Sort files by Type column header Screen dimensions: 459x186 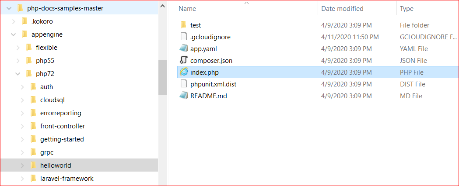pyautogui.click(x=406, y=9)
